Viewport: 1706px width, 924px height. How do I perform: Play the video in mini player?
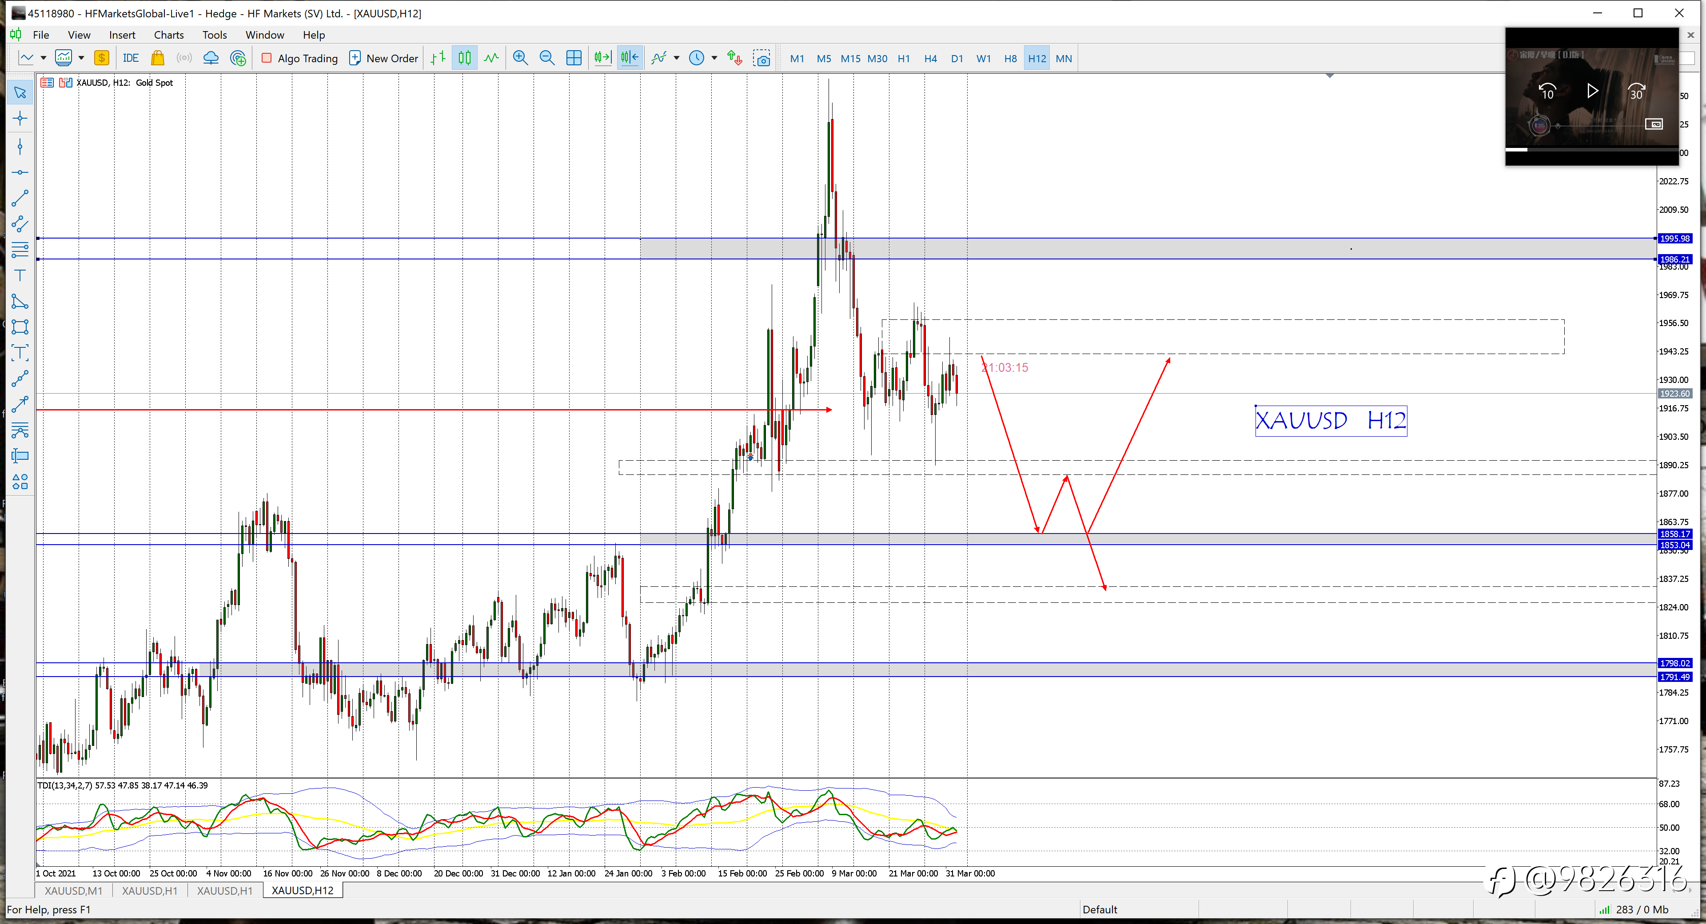(x=1592, y=91)
